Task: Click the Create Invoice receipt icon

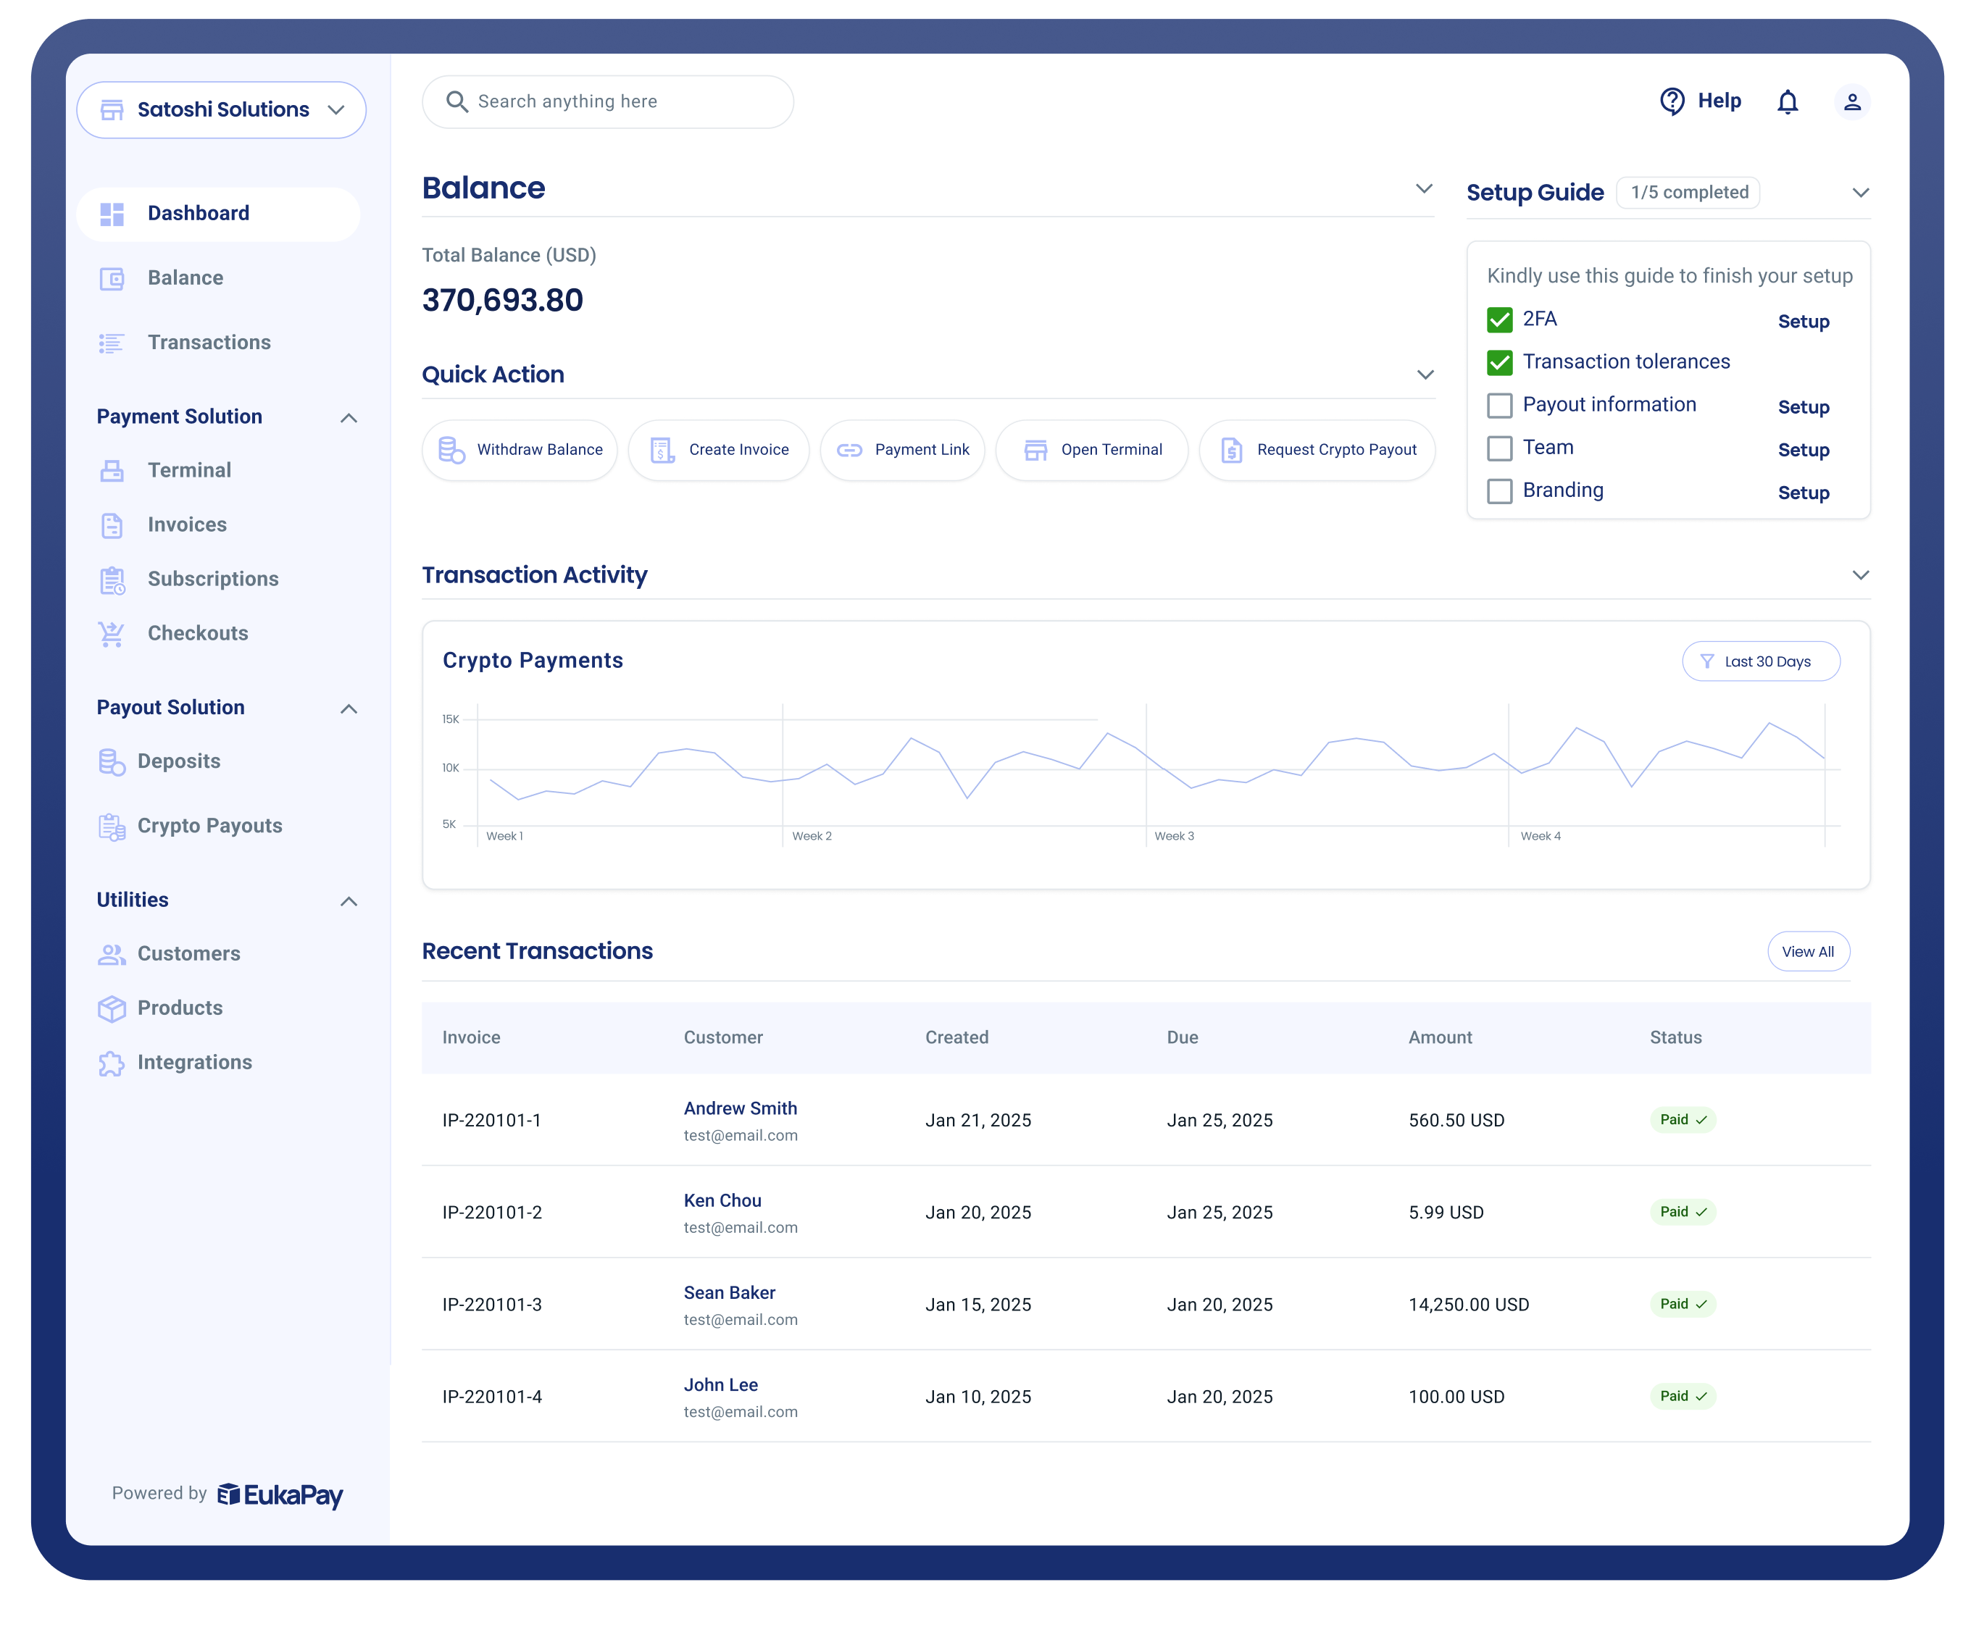Action: pyautogui.click(x=662, y=450)
